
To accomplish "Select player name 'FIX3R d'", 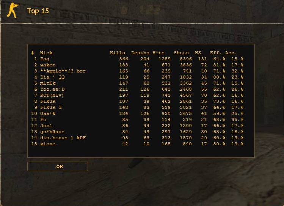I will tap(51, 107).
